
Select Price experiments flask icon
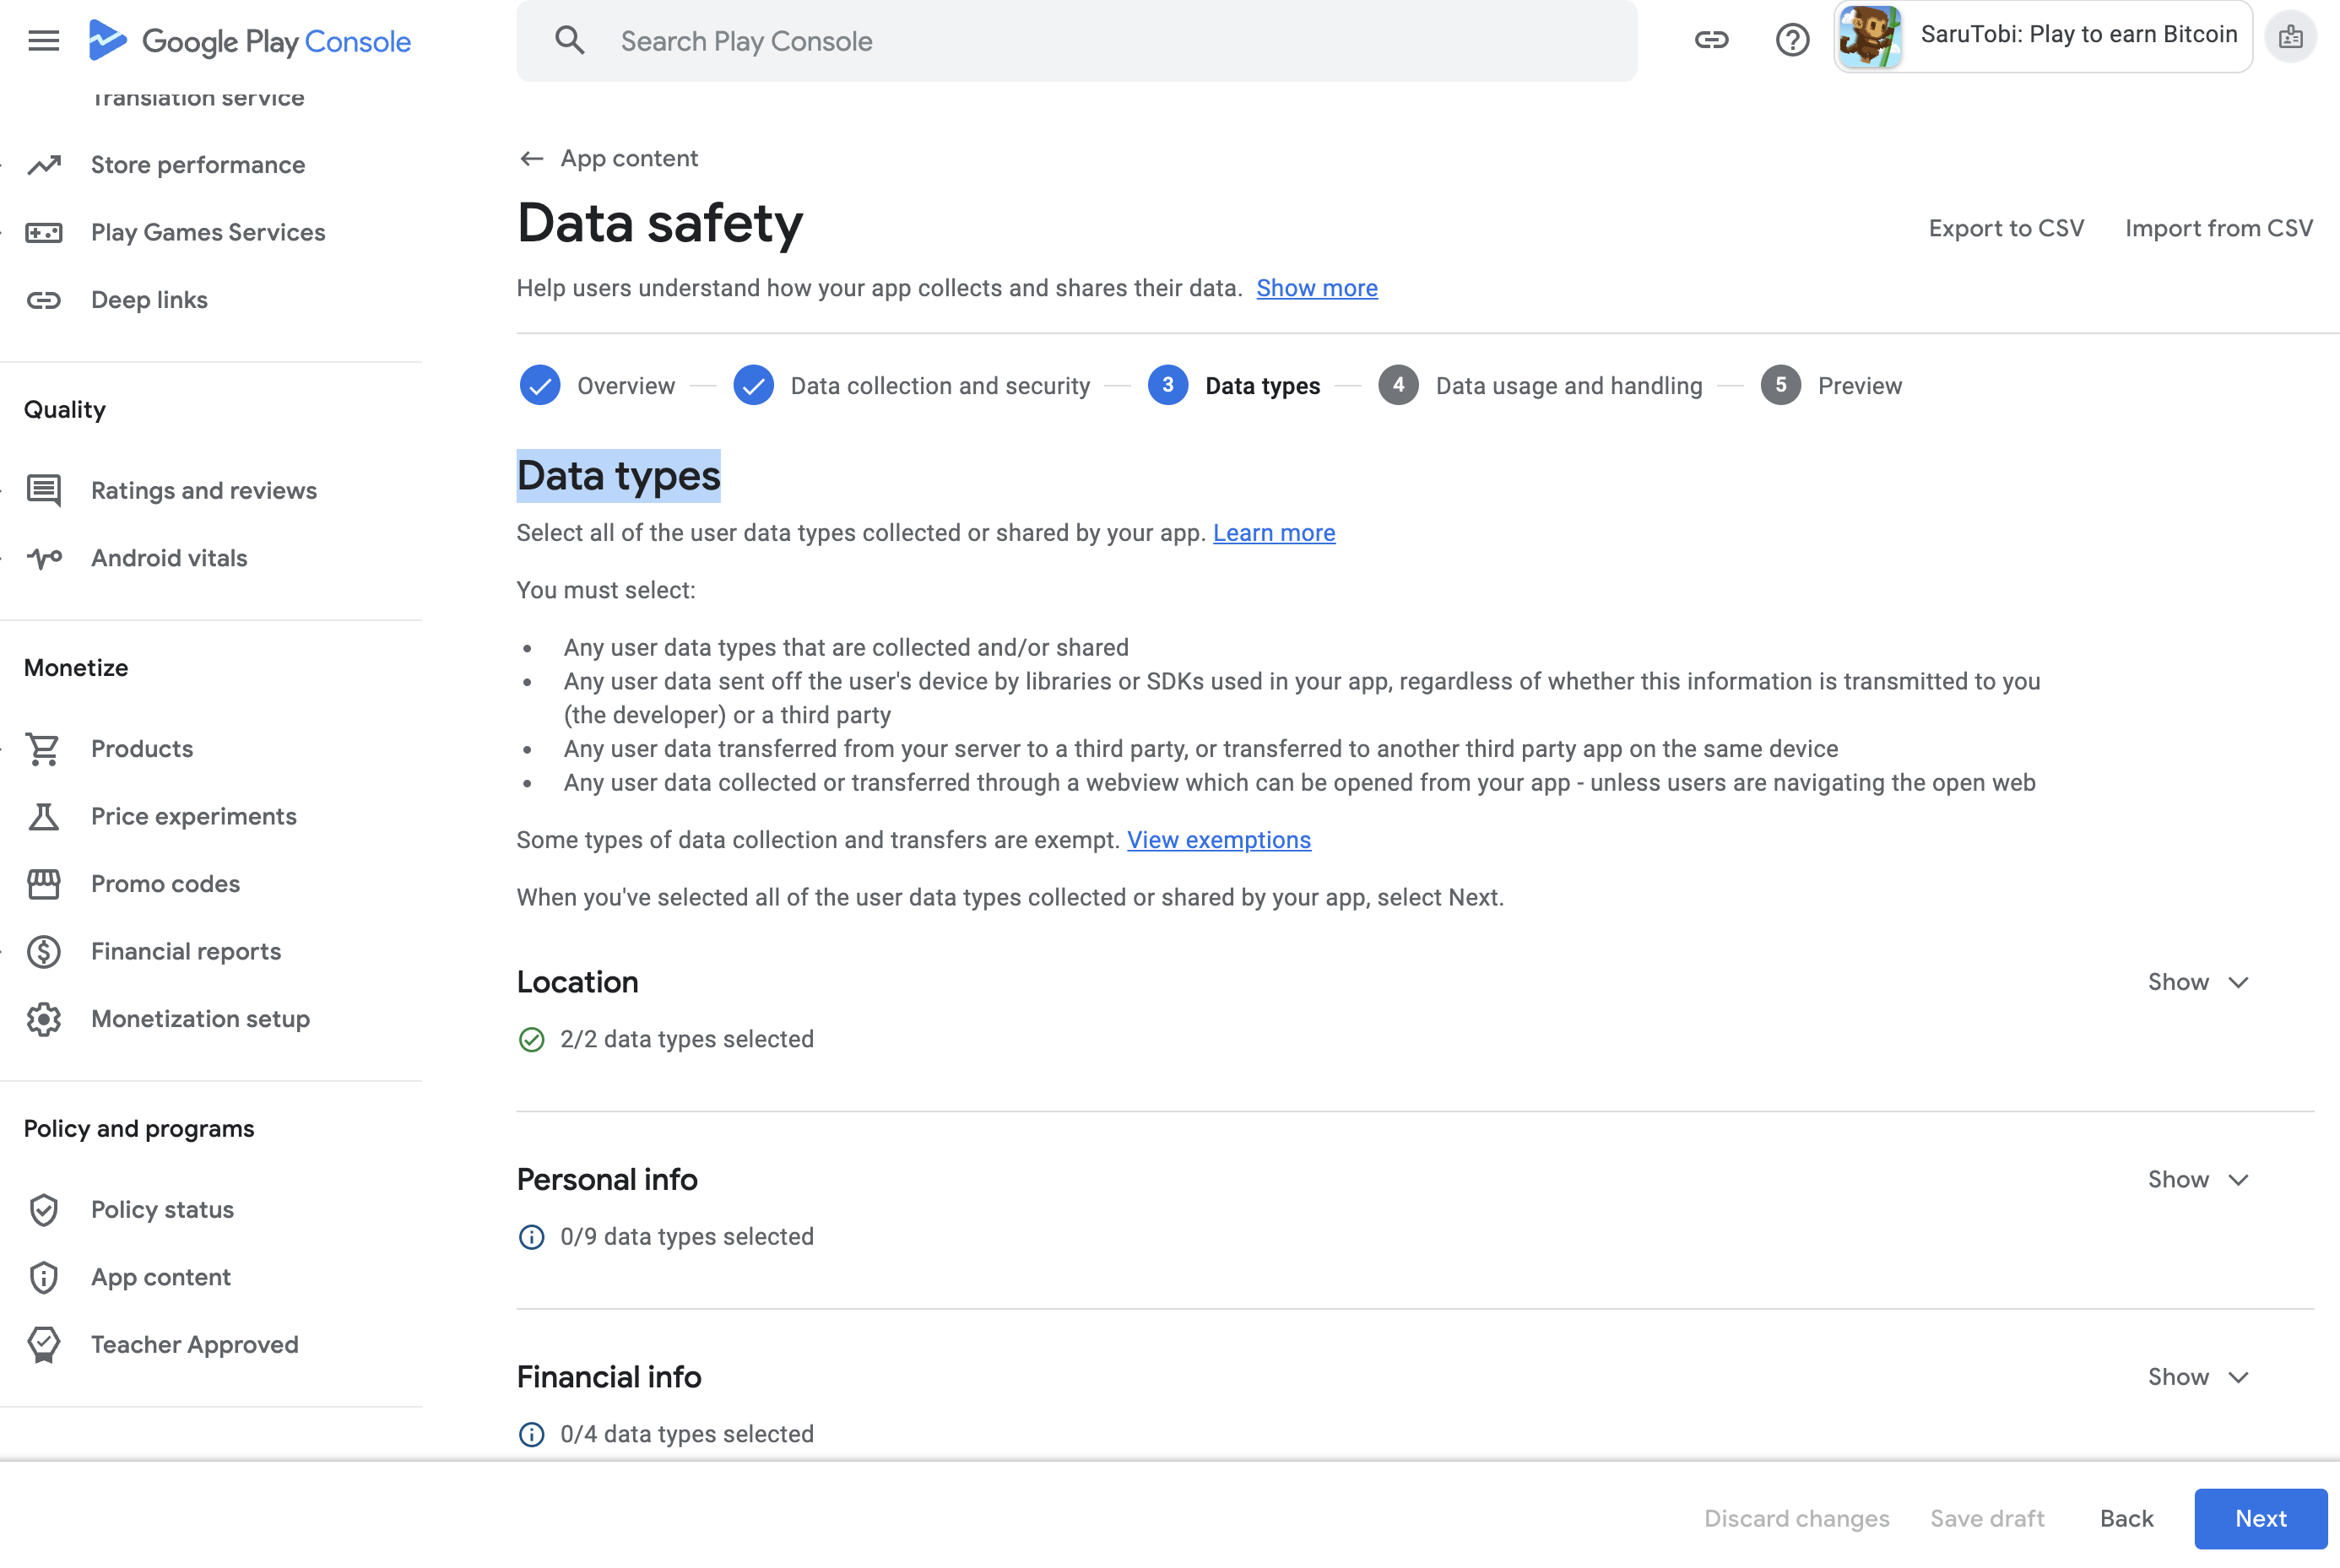coord(43,816)
